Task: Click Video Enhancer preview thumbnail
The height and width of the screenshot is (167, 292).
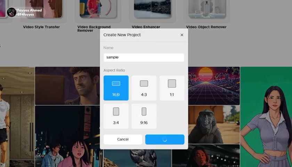Action: point(152,9)
